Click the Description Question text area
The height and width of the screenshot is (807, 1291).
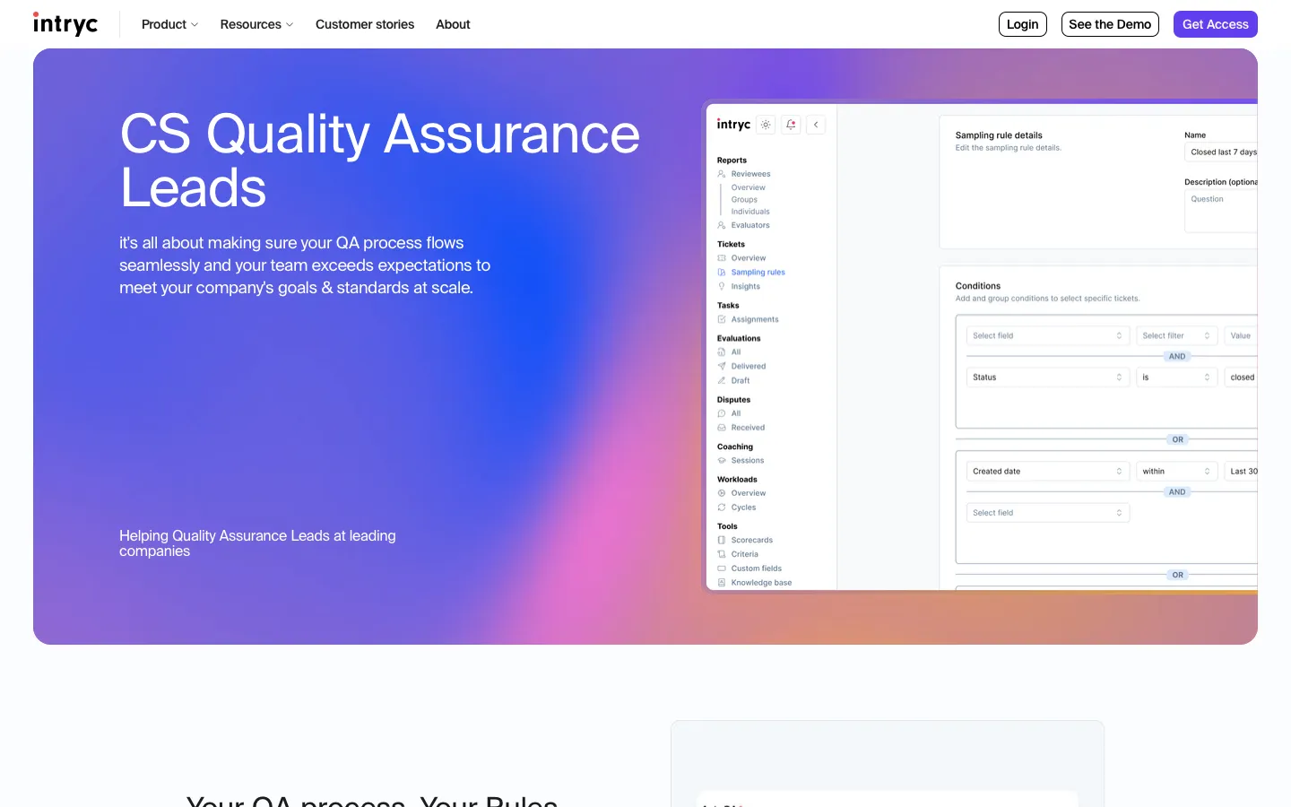(x=1221, y=212)
